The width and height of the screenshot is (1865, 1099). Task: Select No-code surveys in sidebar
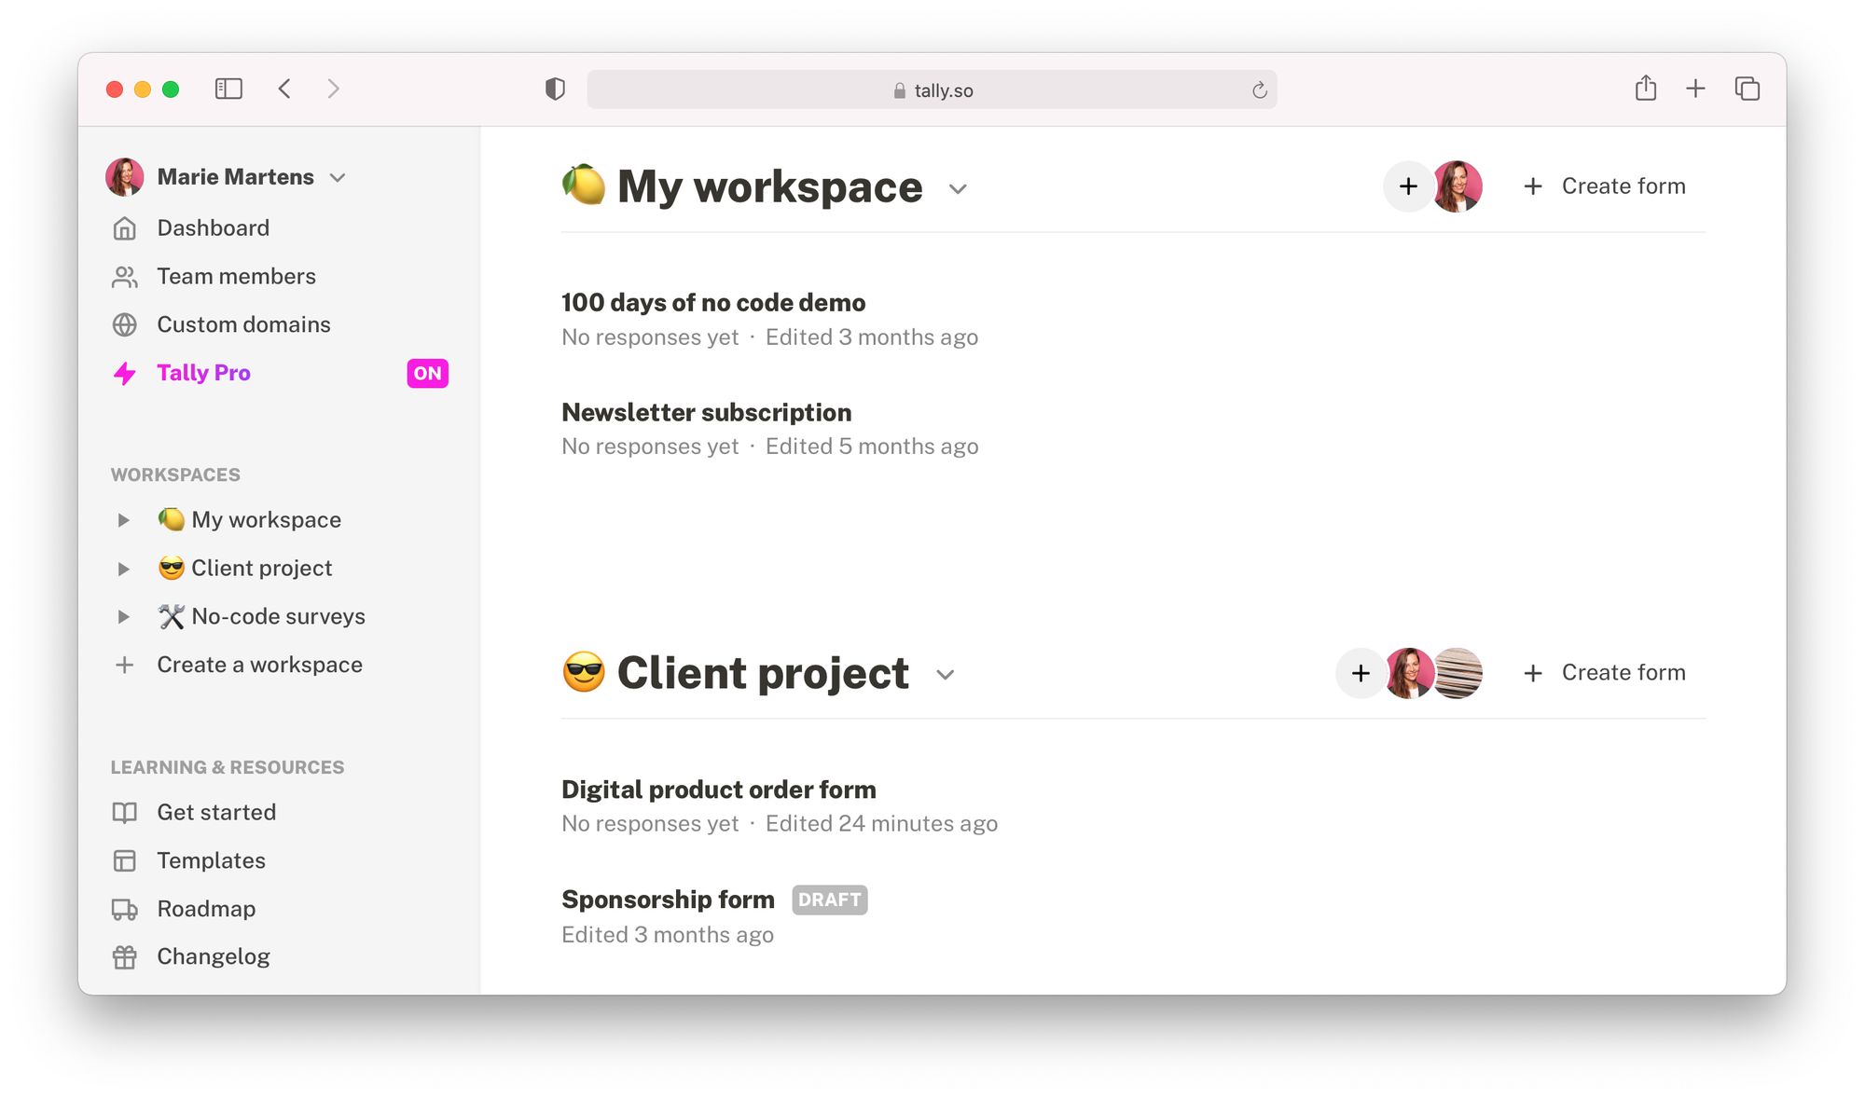(278, 616)
